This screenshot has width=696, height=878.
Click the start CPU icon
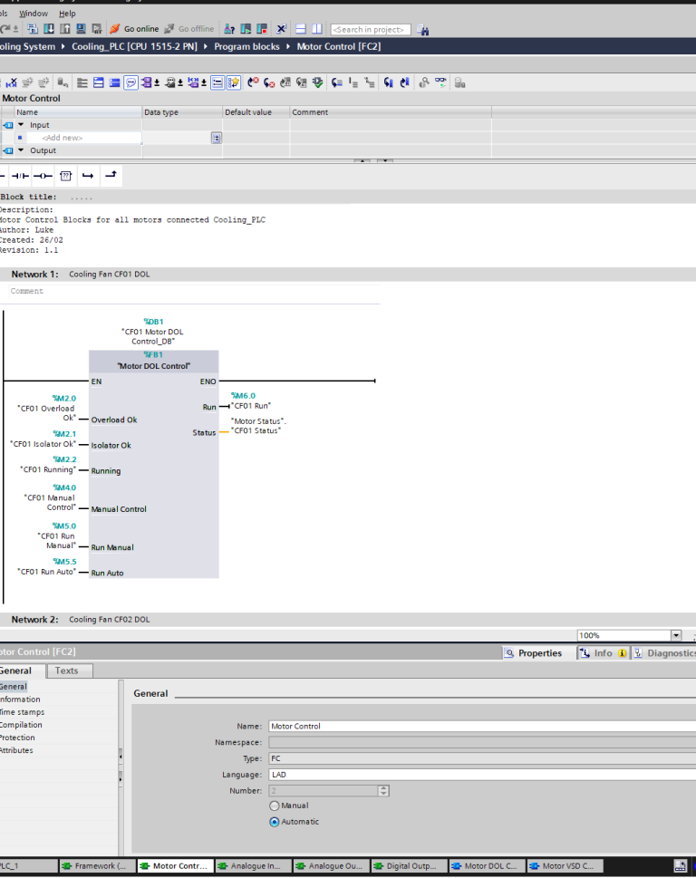click(246, 29)
